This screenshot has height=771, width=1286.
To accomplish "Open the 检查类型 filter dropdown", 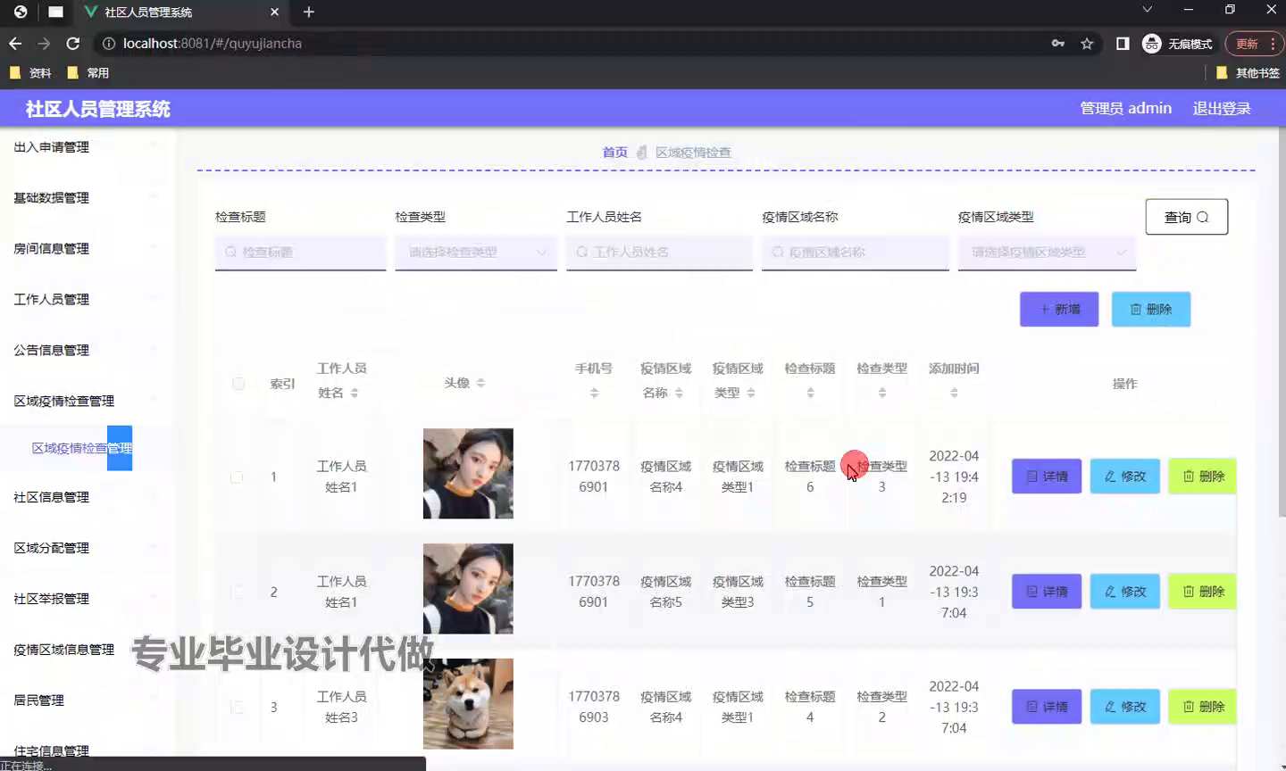I will (476, 253).
